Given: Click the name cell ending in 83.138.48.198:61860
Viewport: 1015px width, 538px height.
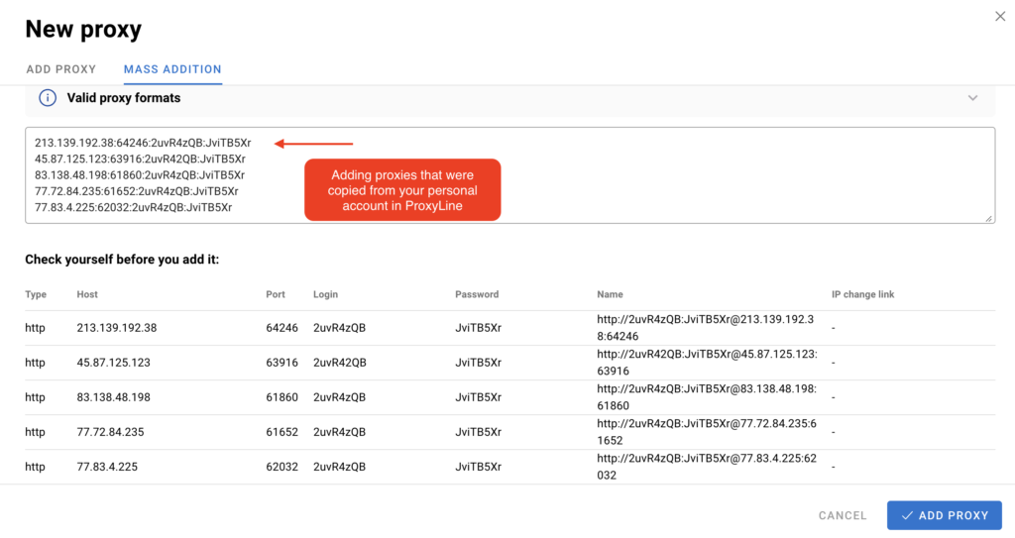Looking at the screenshot, I should [x=706, y=397].
